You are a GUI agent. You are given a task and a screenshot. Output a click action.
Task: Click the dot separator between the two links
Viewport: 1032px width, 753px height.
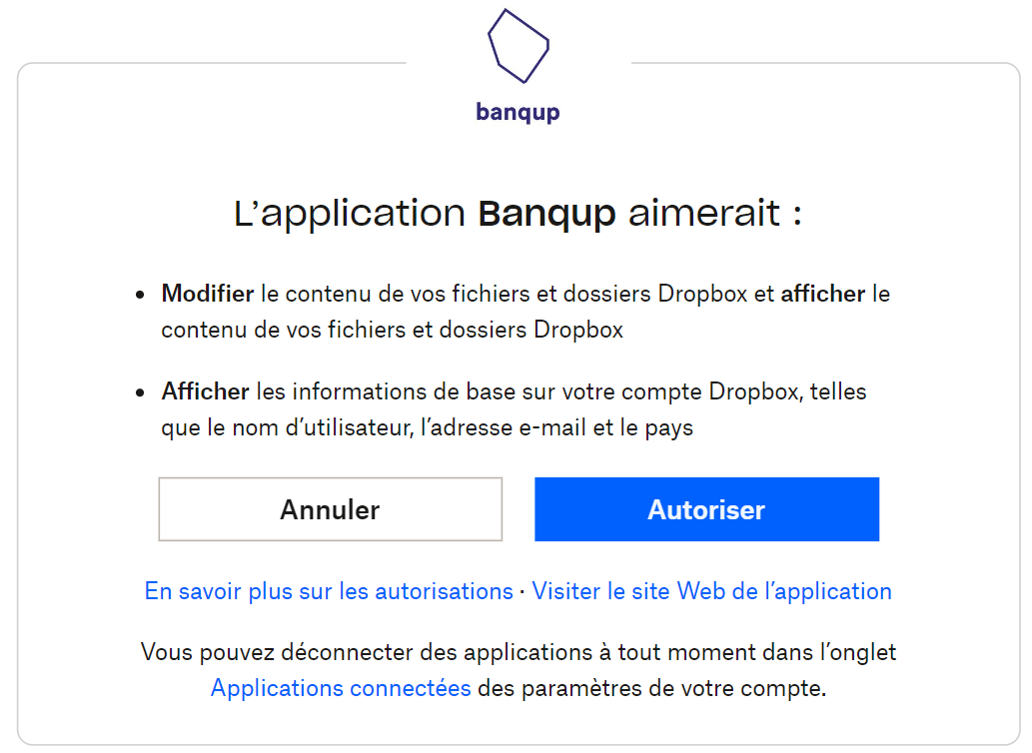[521, 592]
